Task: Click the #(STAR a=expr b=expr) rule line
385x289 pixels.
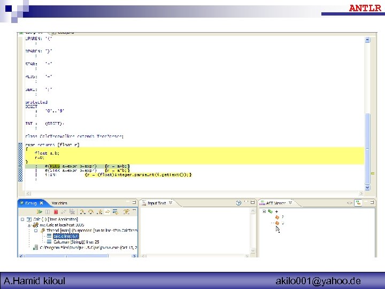Action: 87,171
